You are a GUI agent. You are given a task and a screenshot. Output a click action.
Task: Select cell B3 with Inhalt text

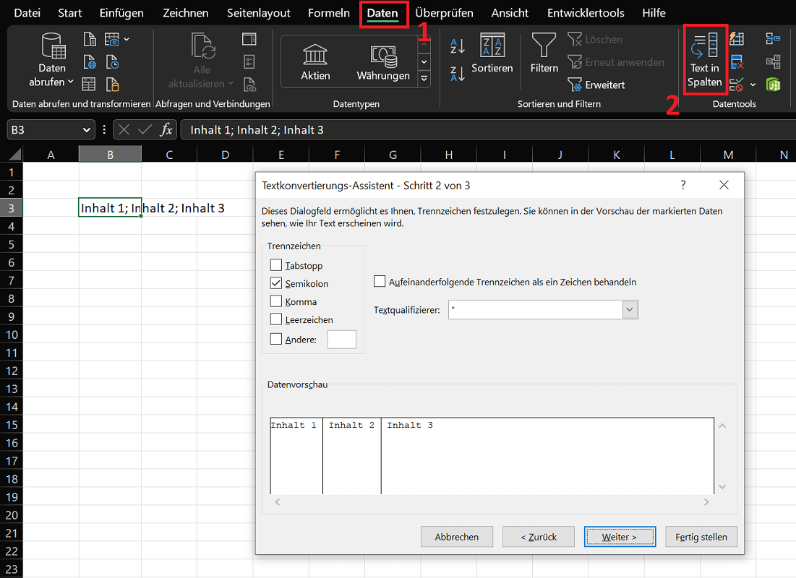pos(110,208)
